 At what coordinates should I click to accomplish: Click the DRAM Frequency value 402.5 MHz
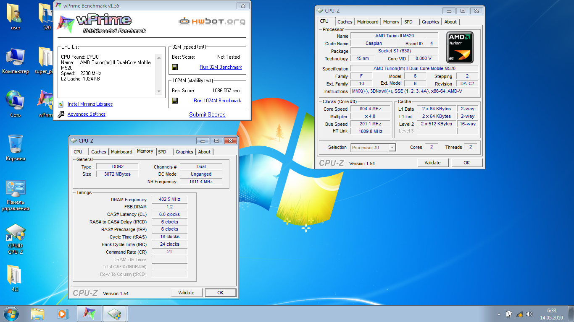pyautogui.click(x=169, y=200)
